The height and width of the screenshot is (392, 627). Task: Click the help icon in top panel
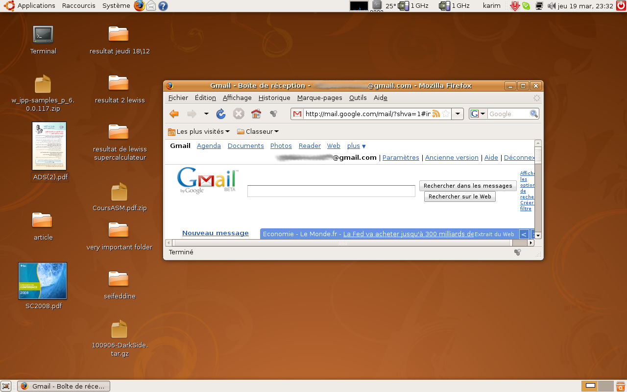163,6
